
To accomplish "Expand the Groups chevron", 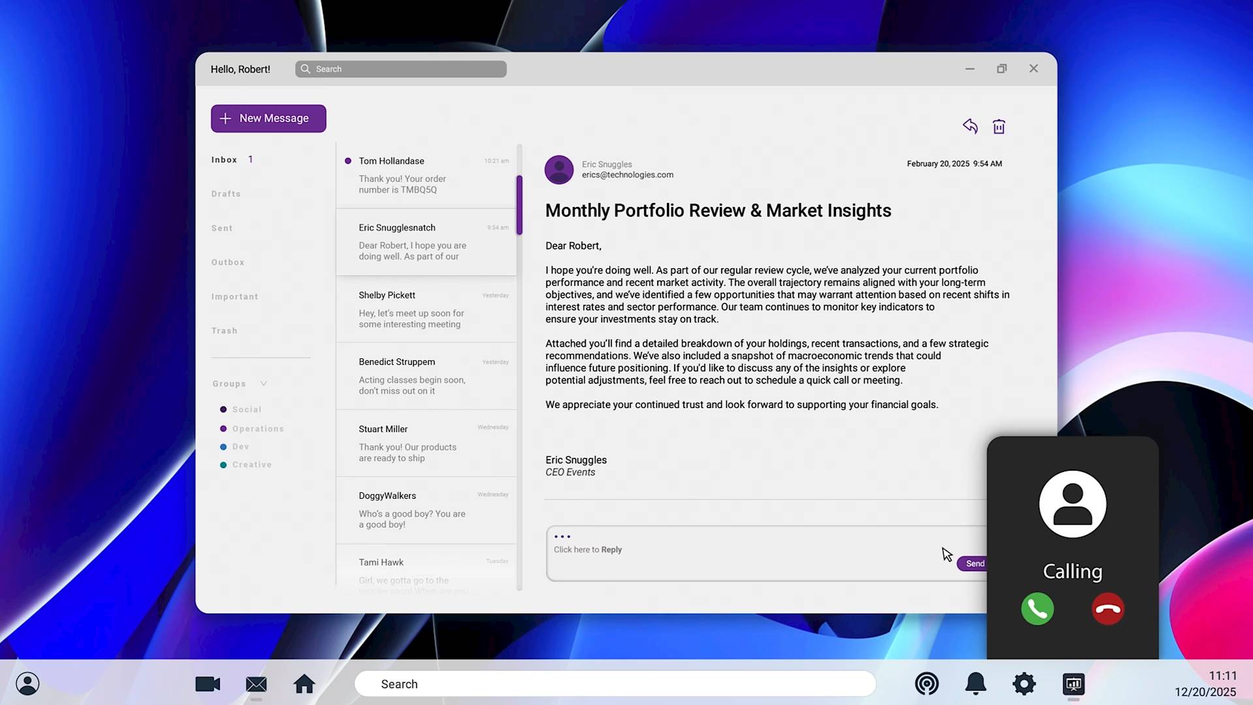I will (x=264, y=383).
